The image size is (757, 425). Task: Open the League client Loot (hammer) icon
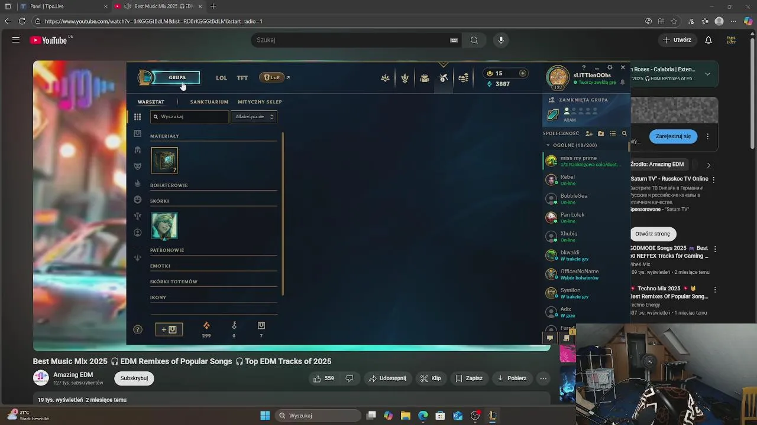(x=444, y=78)
